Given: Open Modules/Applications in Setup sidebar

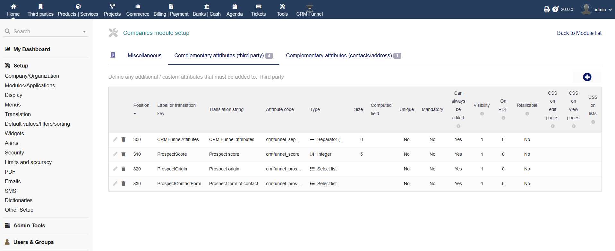Looking at the screenshot, I should click(x=30, y=85).
